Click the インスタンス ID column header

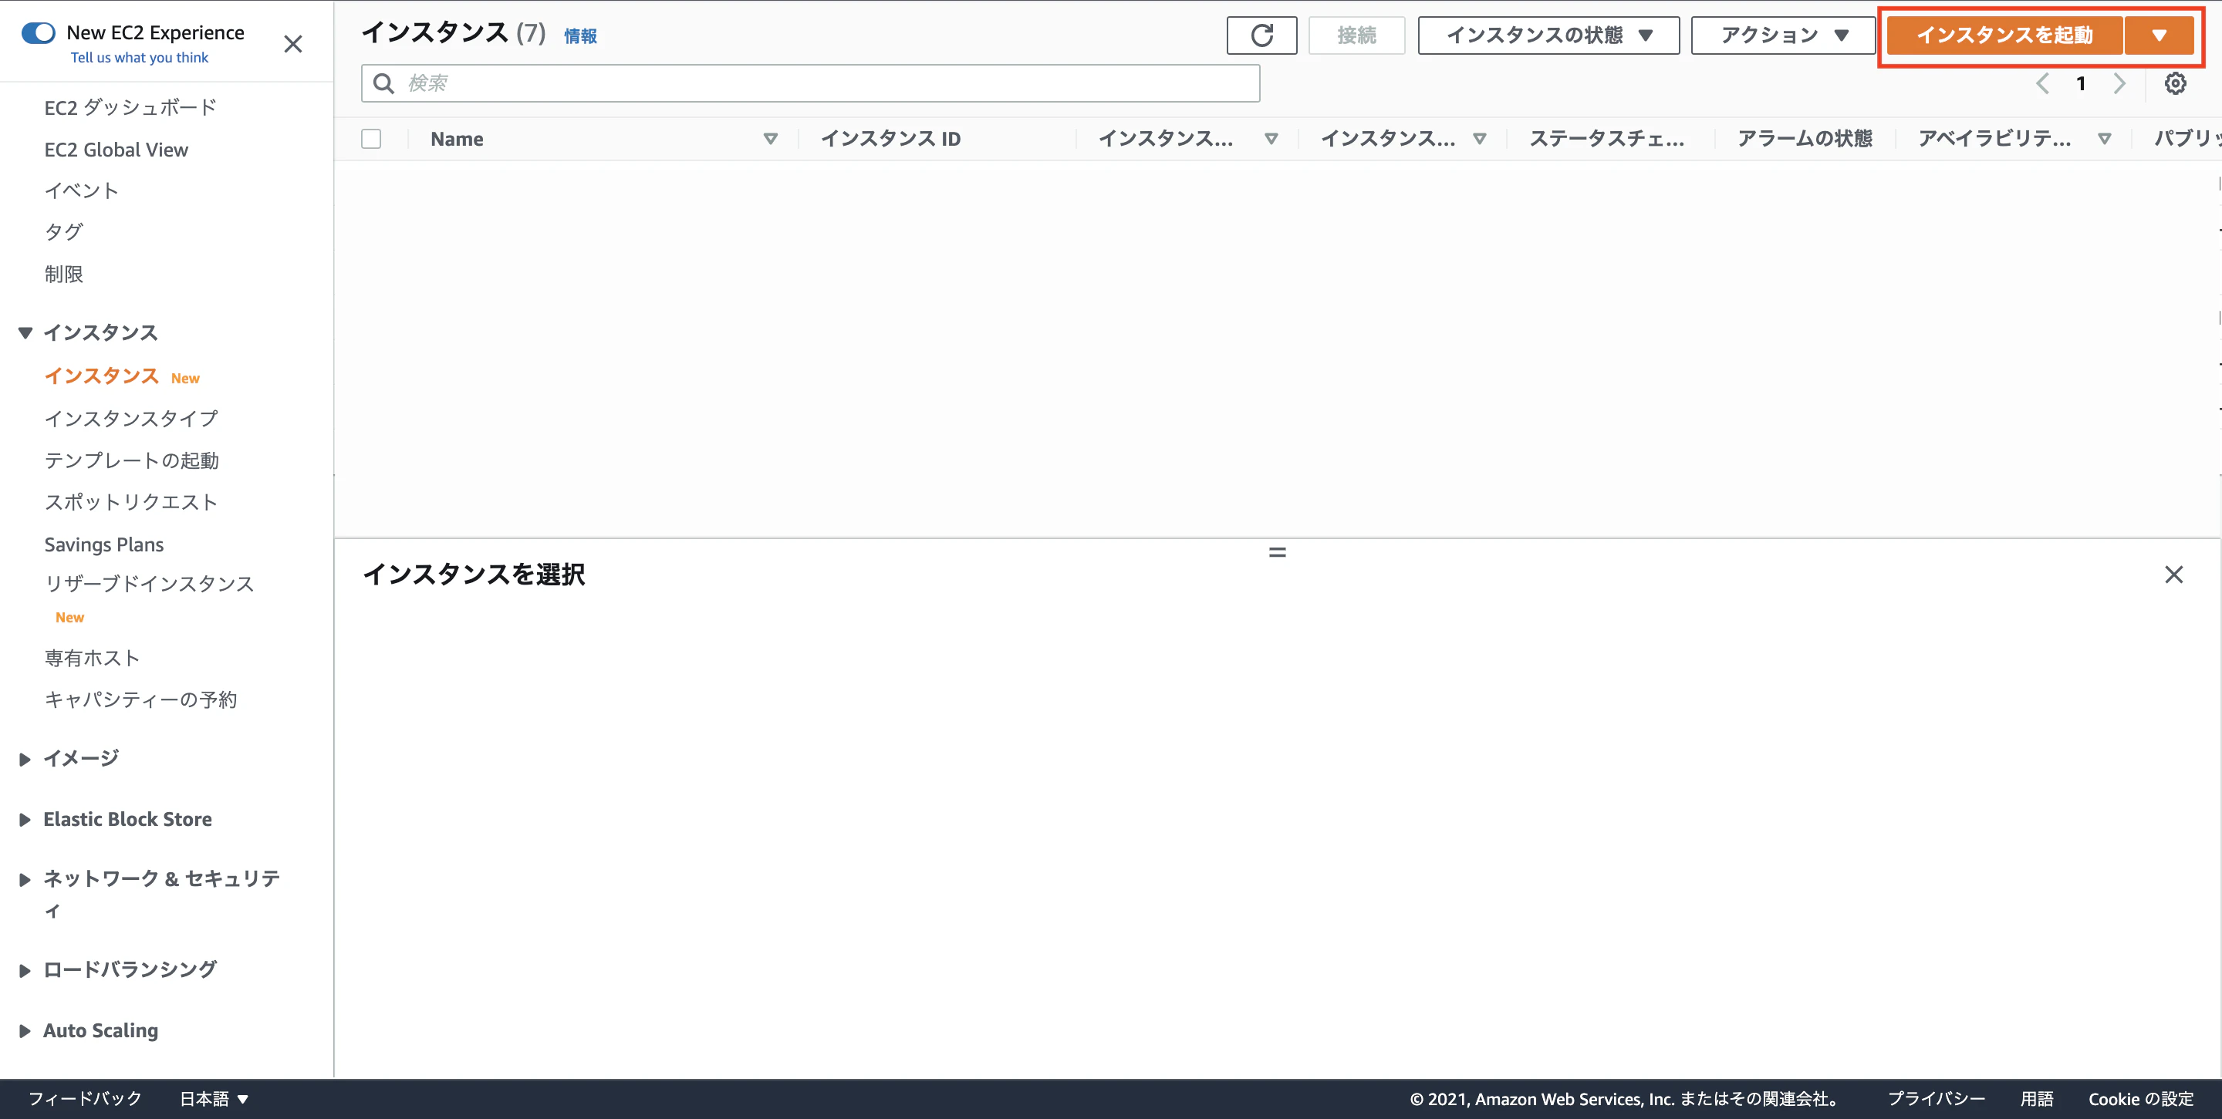(891, 139)
